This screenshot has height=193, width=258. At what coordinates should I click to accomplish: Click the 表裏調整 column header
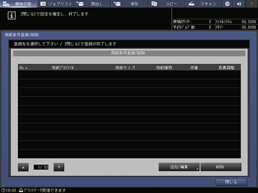point(227,68)
